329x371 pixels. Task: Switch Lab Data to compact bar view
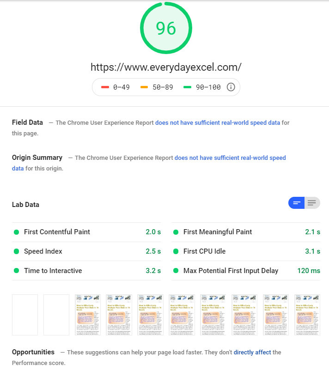tap(296, 203)
